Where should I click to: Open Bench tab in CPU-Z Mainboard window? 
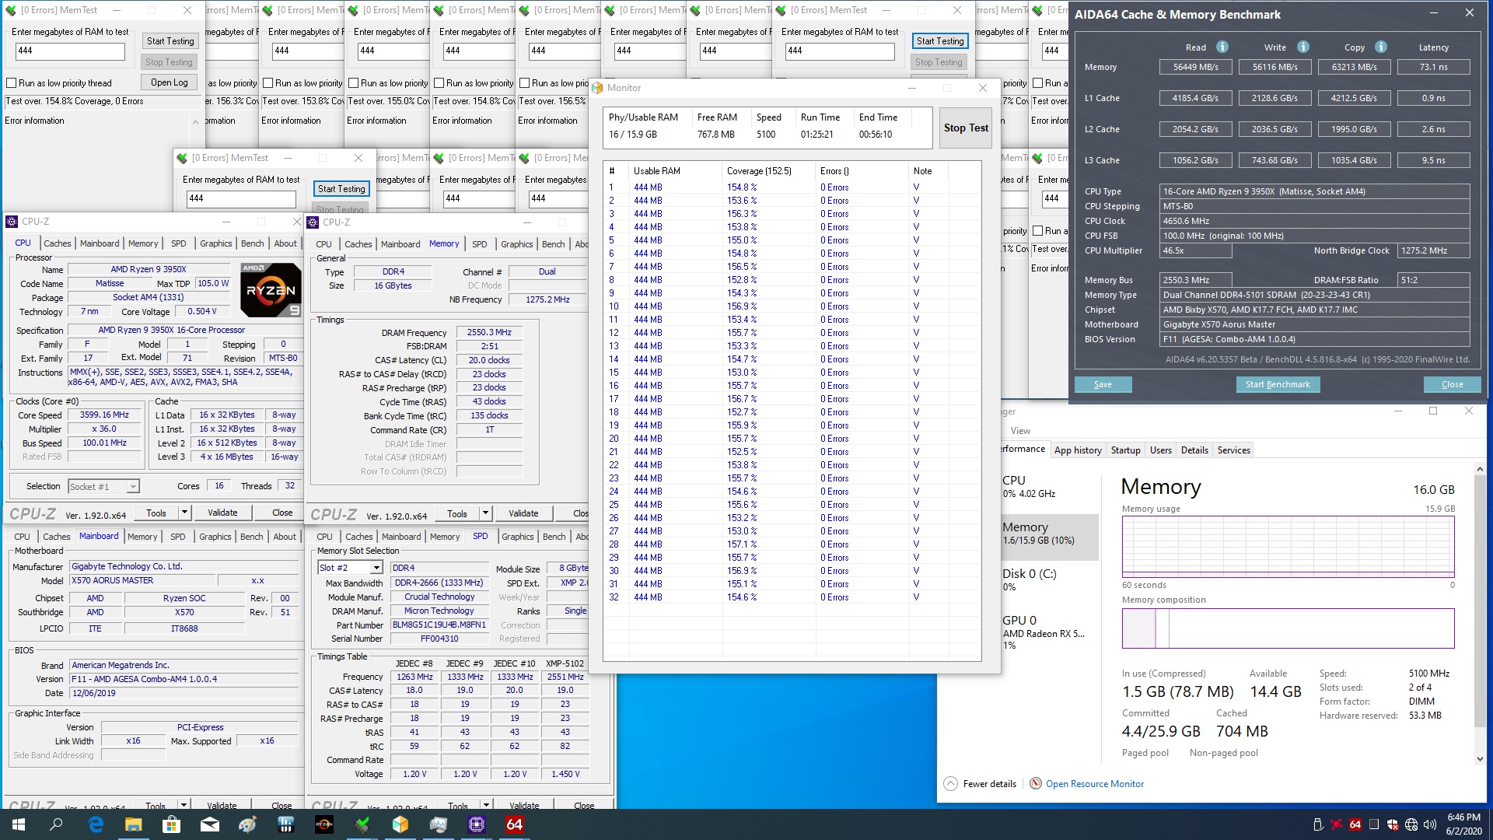pos(251,537)
